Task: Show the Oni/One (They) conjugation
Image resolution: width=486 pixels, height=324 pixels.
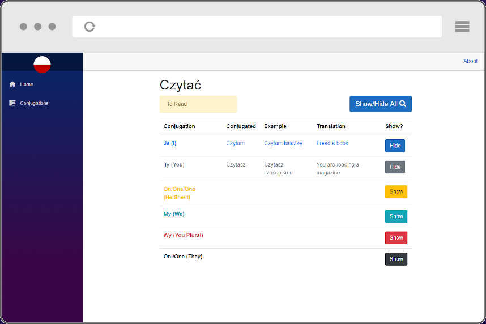Action: point(396,259)
